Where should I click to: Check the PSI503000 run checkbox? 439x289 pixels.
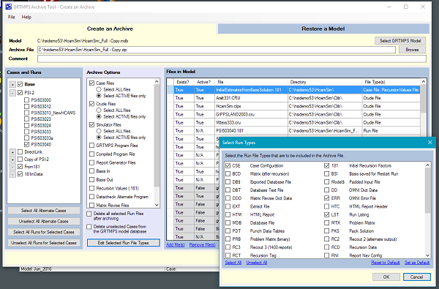26,100
